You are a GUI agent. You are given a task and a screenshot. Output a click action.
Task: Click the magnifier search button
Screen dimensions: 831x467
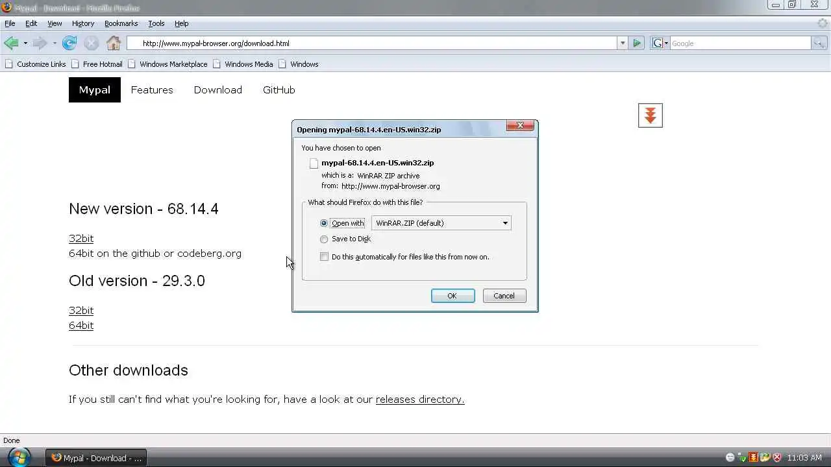pyautogui.click(x=819, y=43)
